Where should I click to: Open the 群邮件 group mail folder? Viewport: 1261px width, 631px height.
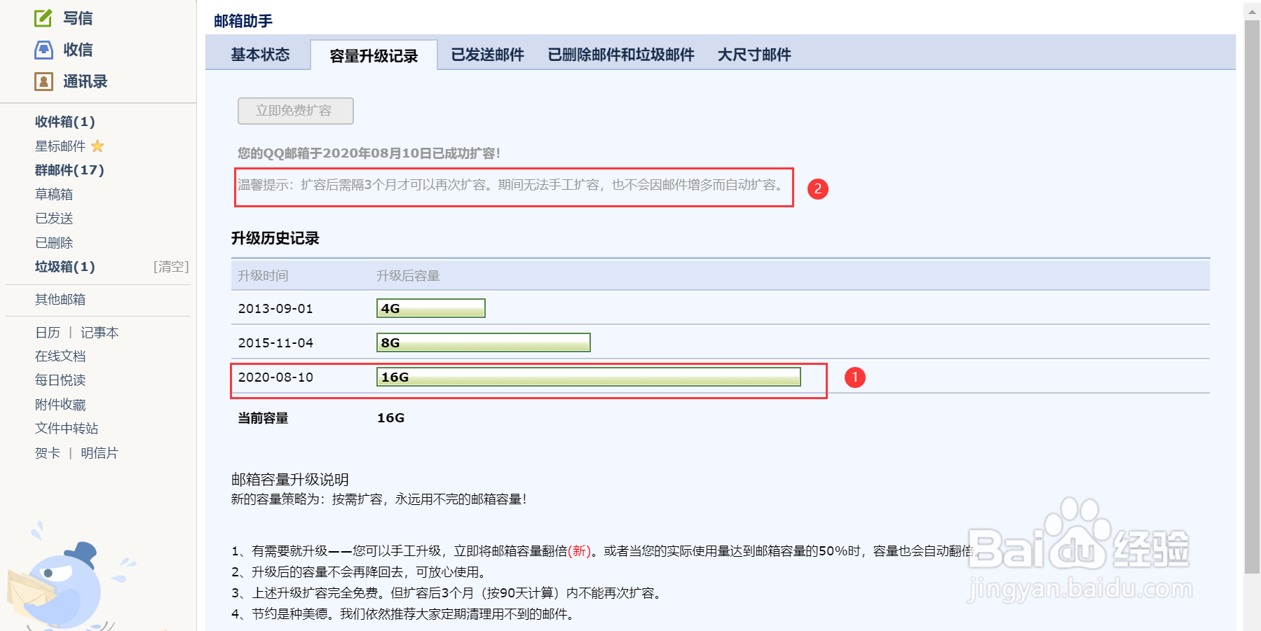coord(69,169)
